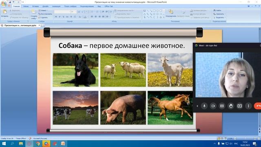Align paragraph text left
This screenshot has height=147, width=261.
click(92, 17)
